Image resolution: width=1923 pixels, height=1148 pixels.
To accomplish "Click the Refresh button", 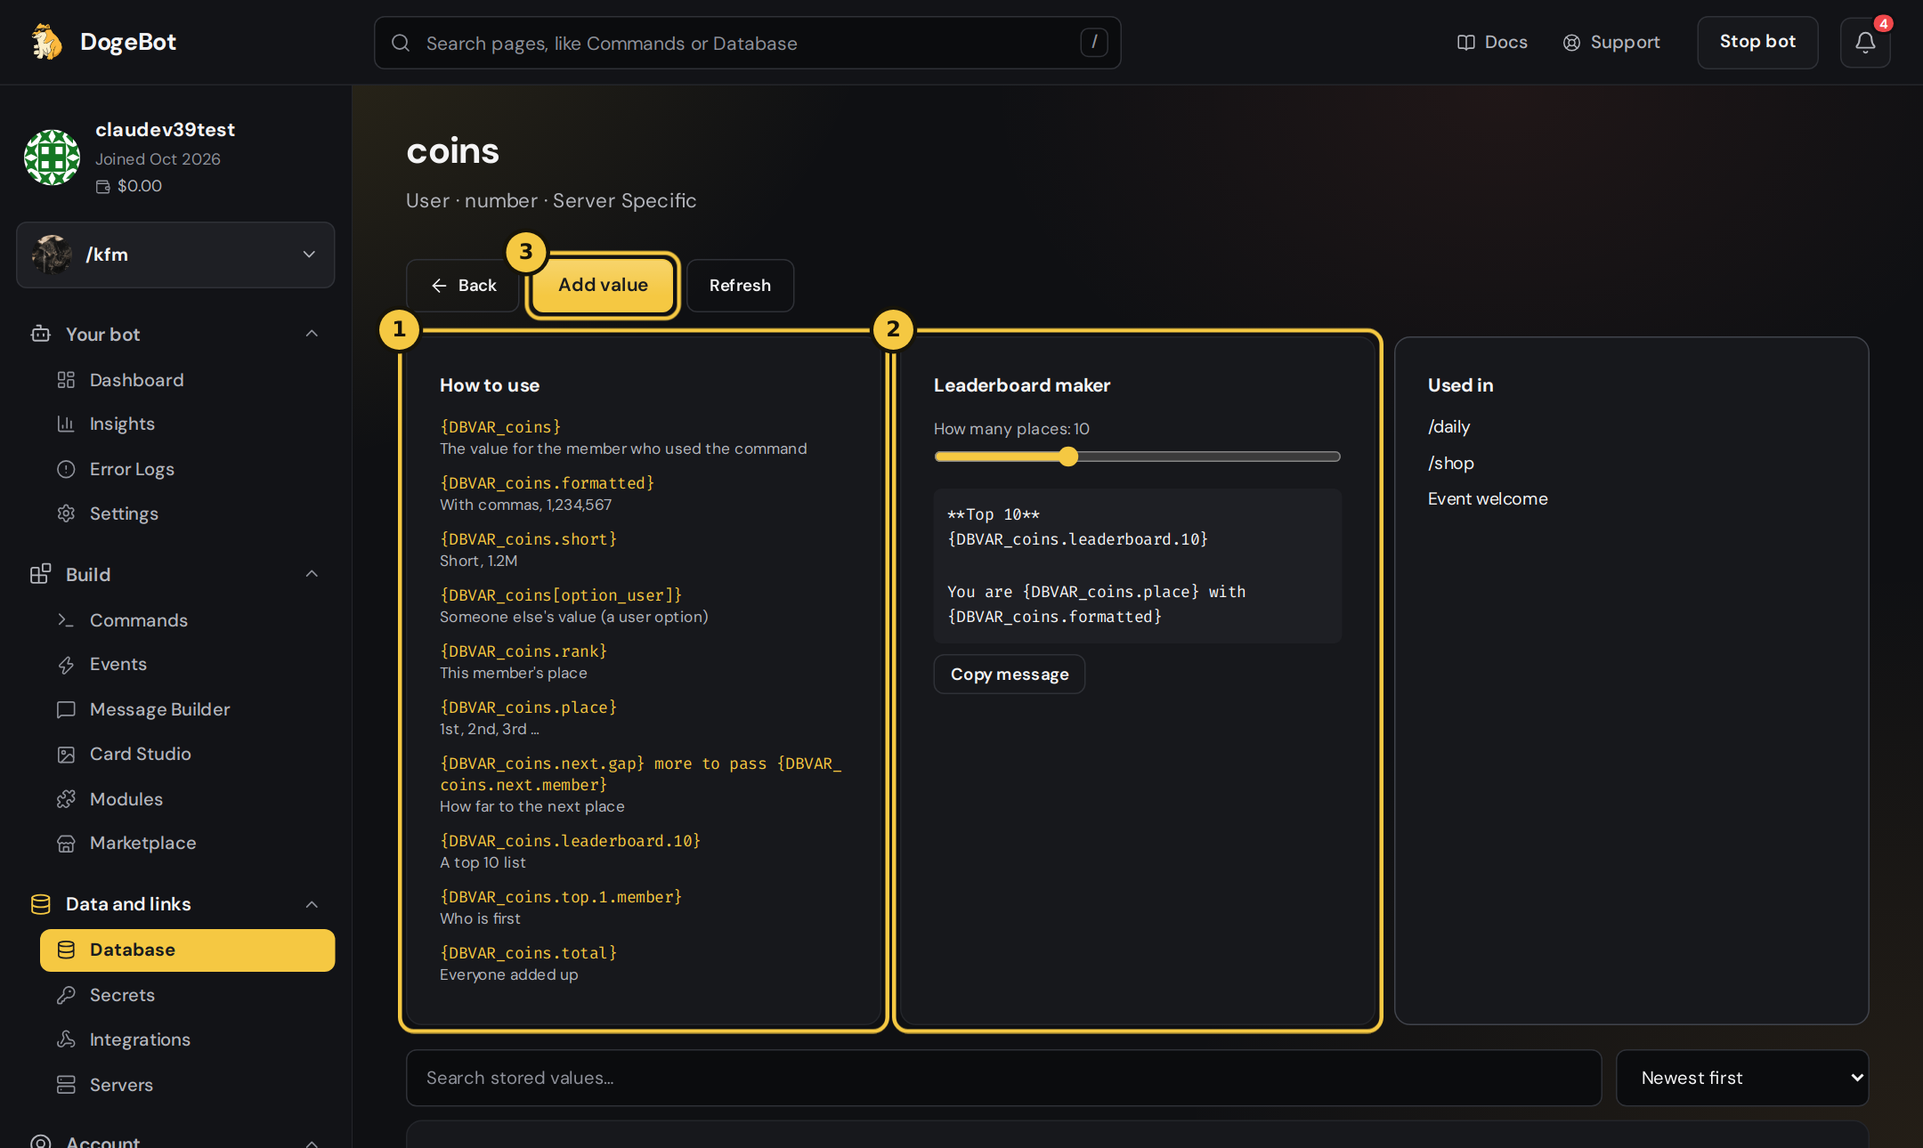I will (x=740, y=286).
